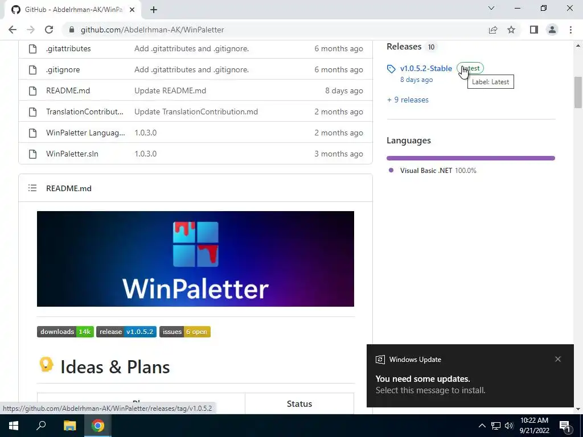Open File Explorer from taskbar
Image resolution: width=583 pixels, height=437 pixels.
click(x=69, y=426)
